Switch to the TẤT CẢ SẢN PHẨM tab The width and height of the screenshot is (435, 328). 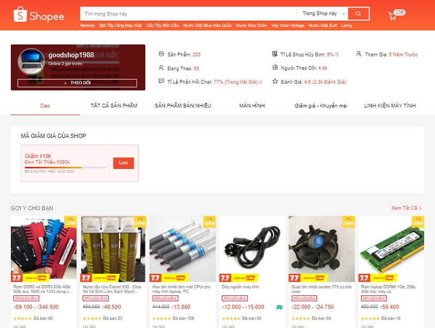[x=114, y=105]
